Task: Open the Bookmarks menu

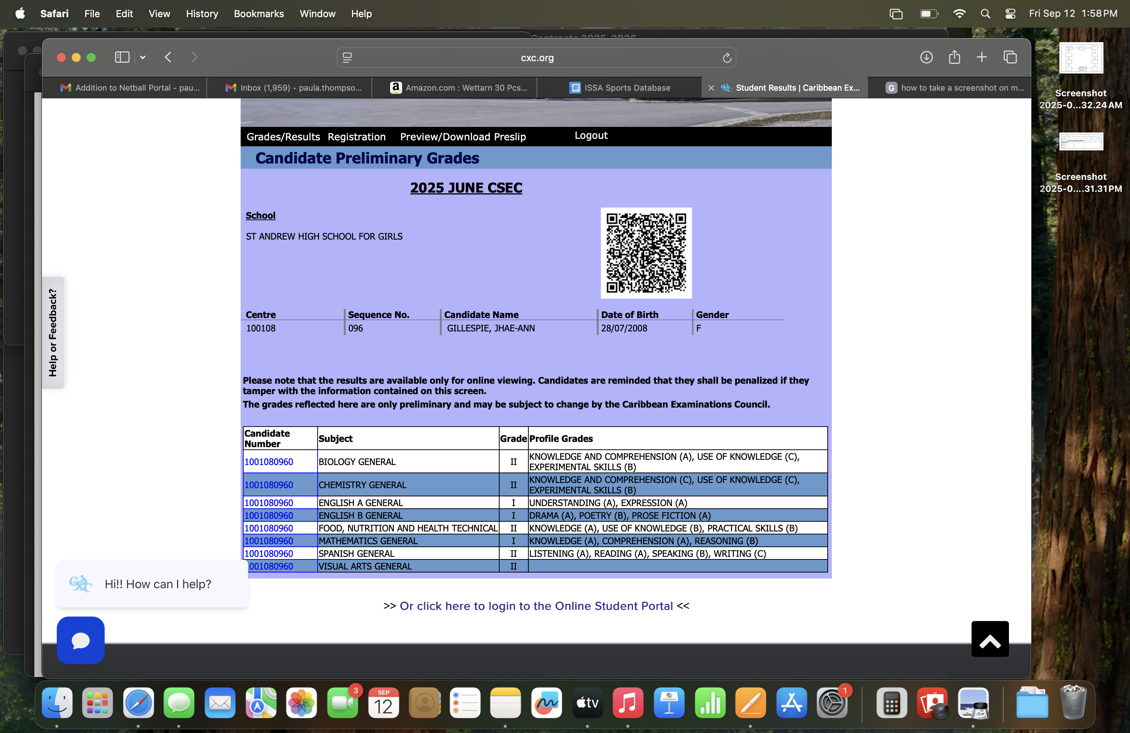Action: click(259, 14)
